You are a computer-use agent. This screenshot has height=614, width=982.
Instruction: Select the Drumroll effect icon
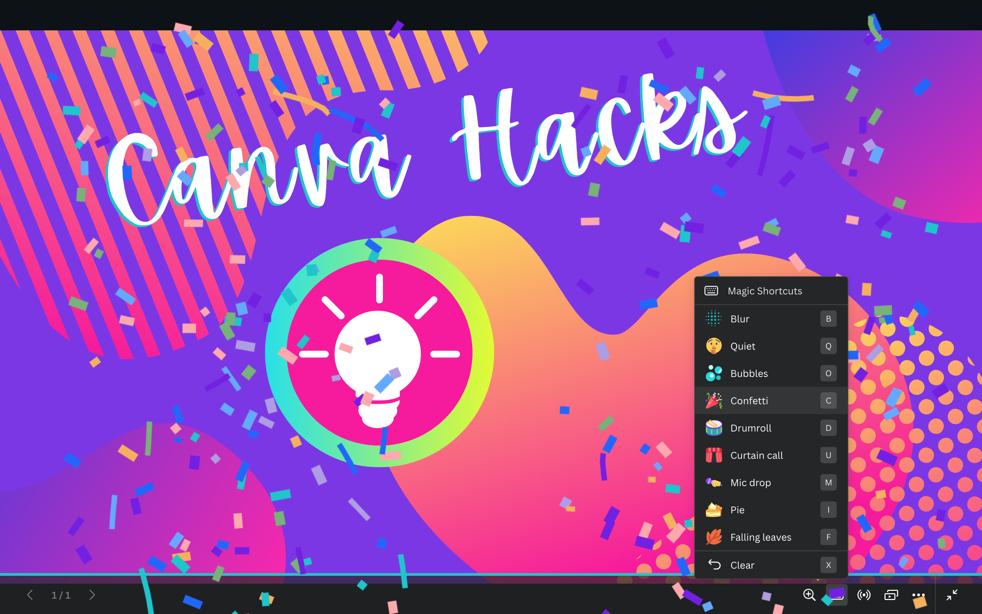click(x=712, y=427)
